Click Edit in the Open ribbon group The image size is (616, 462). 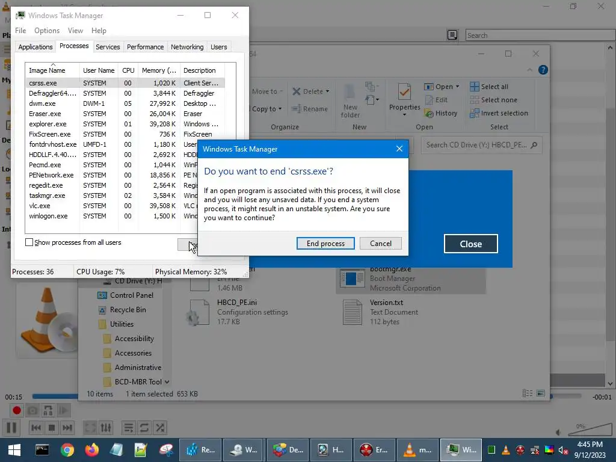click(436, 100)
